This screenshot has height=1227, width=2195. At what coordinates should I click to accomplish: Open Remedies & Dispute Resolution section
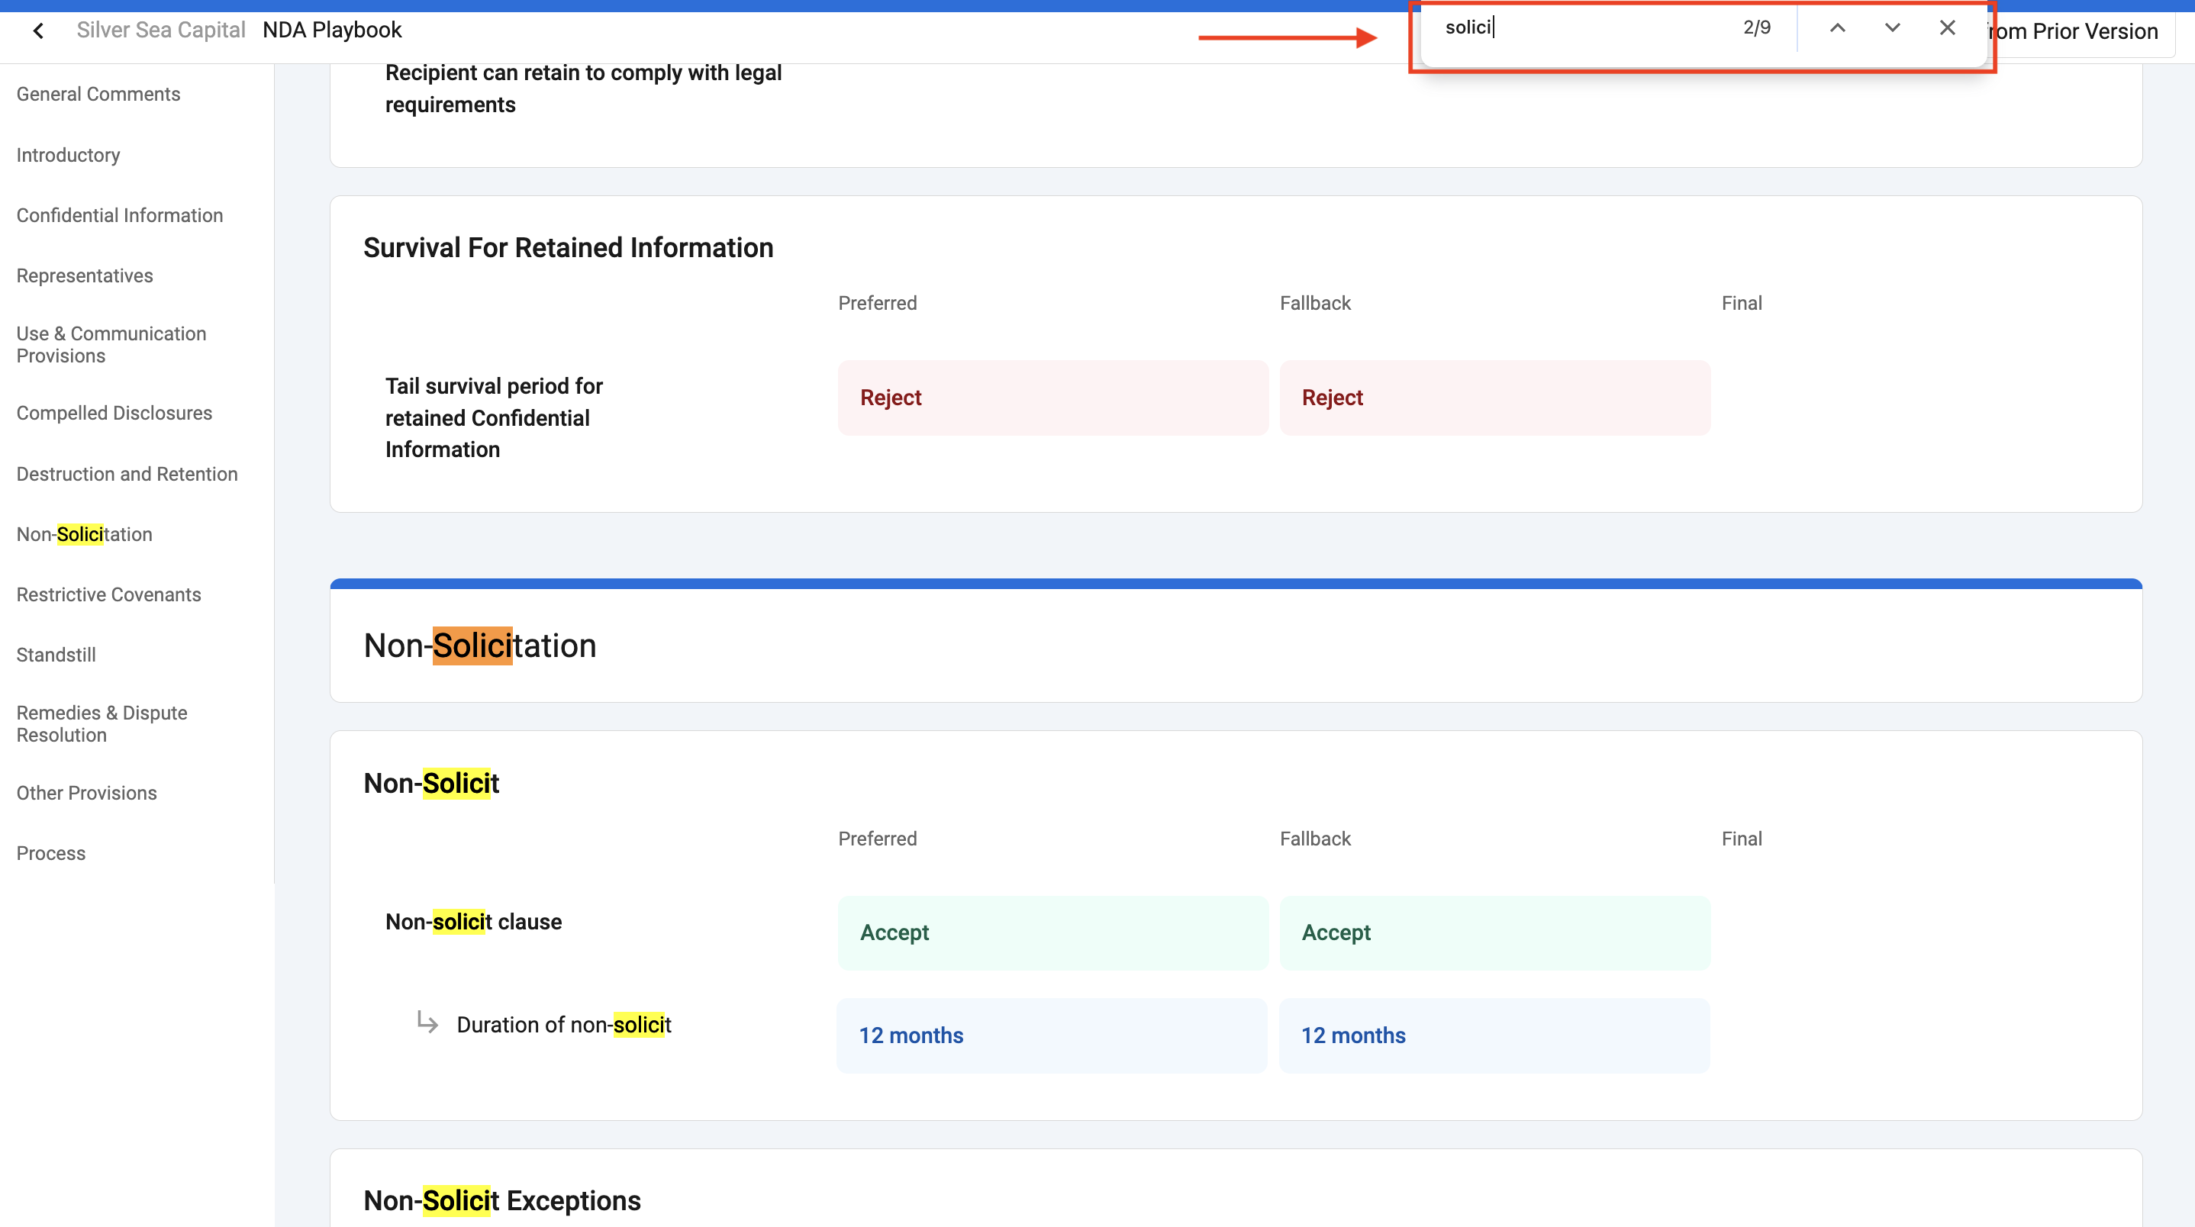(102, 723)
